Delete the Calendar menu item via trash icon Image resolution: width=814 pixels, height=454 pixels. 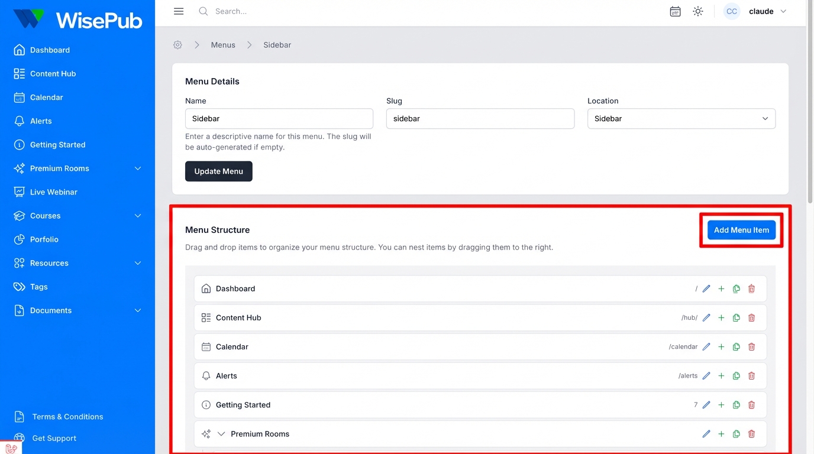[751, 347]
